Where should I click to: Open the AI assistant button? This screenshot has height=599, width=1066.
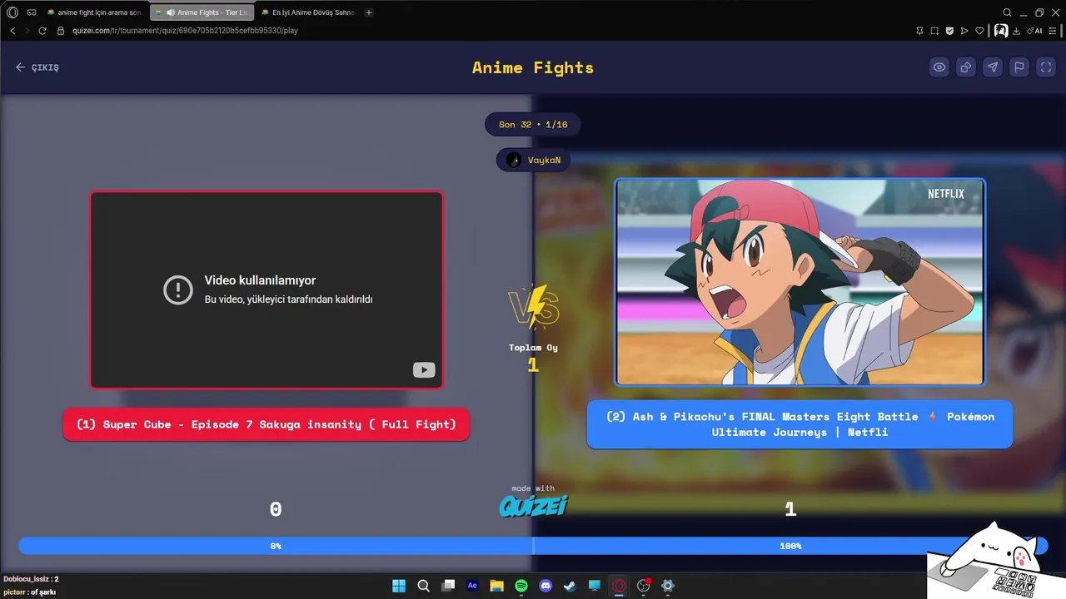coord(1035,31)
